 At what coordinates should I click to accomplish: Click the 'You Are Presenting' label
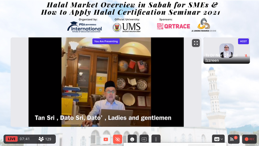pyautogui.click(x=106, y=41)
